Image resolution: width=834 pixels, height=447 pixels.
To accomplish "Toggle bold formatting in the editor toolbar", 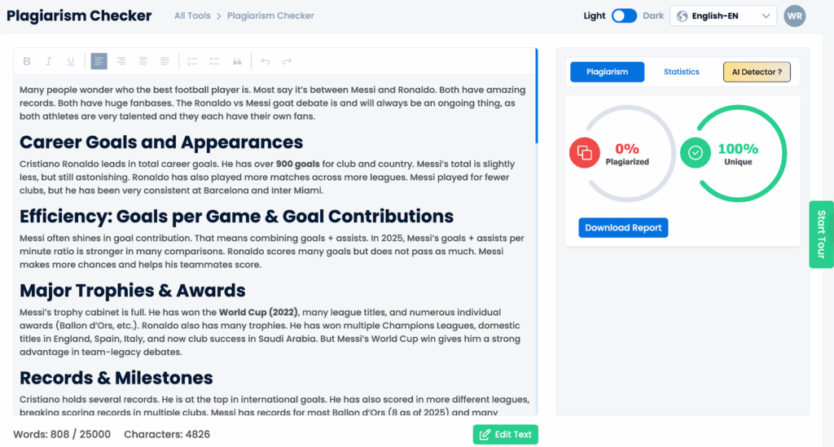I will (27, 61).
